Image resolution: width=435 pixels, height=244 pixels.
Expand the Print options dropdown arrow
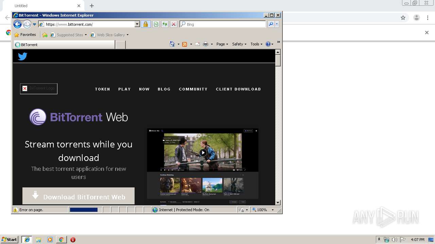tap(212, 44)
